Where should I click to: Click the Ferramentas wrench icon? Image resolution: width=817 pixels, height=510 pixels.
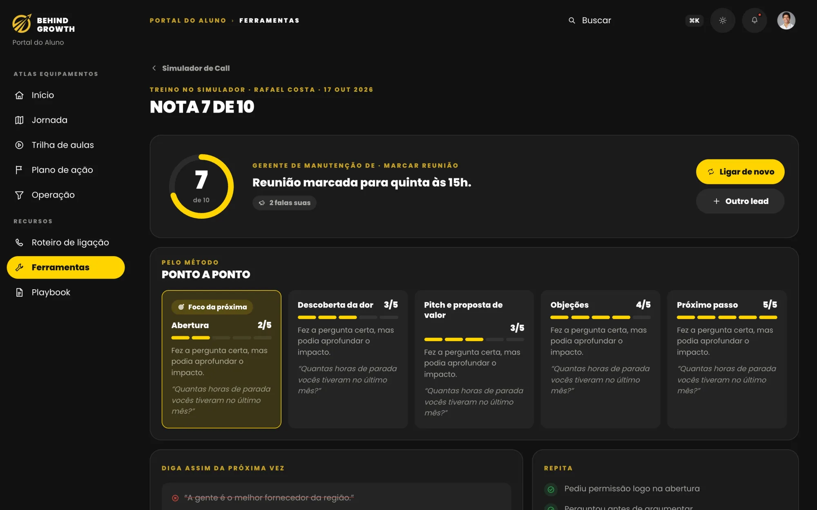tap(19, 268)
